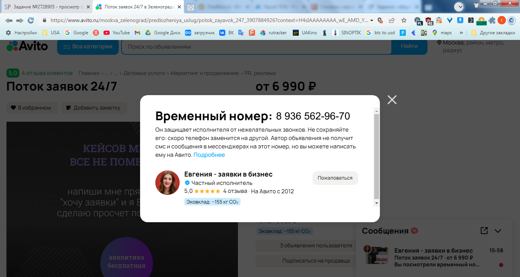Open Все категории menu
The width and height of the screenshot is (520, 277).
pyautogui.click(x=88, y=46)
